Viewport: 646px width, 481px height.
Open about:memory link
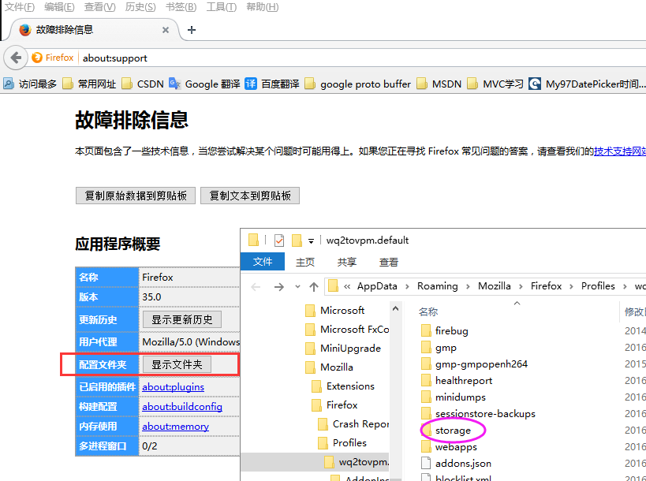click(x=176, y=427)
